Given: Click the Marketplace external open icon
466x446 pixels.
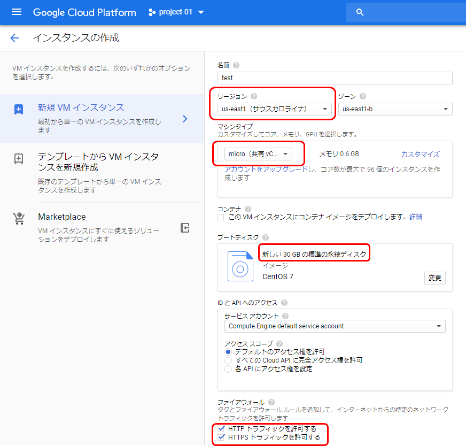Looking at the screenshot, I should 185,228.
